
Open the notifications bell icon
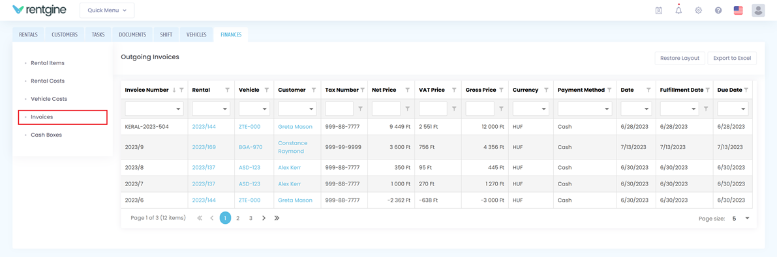(x=678, y=10)
